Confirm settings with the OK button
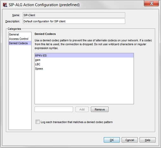The image size is (161, 148). (x=112, y=140)
